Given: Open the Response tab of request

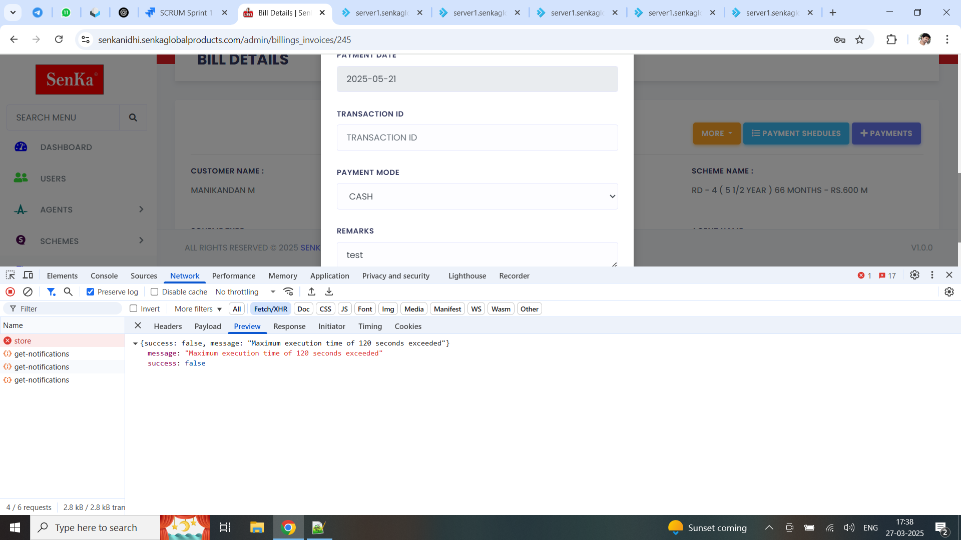Looking at the screenshot, I should pyautogui.click(x=289, y=326).
